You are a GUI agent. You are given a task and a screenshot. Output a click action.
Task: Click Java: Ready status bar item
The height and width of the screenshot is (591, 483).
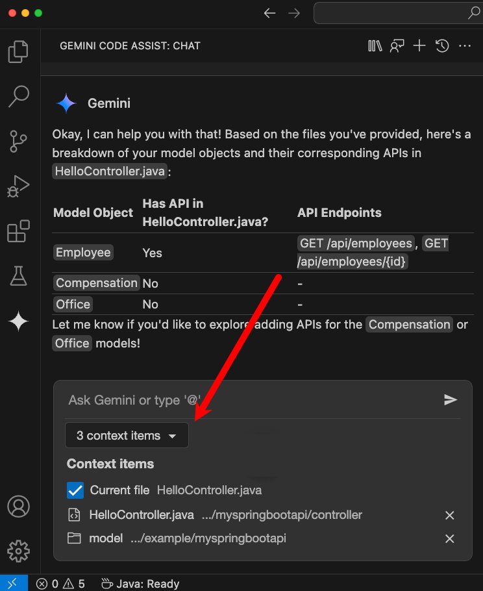pos(140,584)
